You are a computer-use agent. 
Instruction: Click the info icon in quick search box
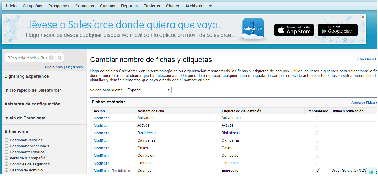click(x=52, y=58)
